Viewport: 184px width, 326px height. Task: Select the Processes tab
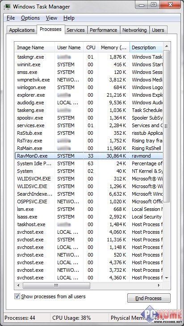[x=50, y=29]
